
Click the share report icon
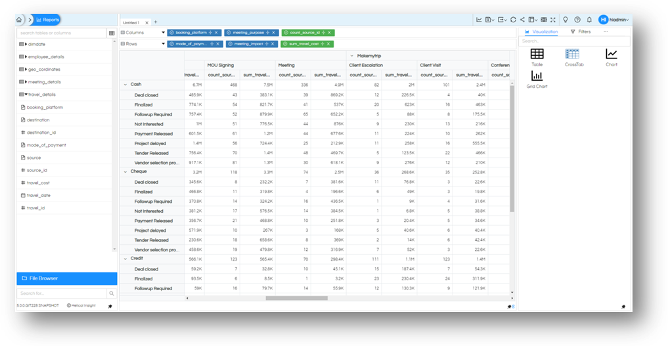[522, 20]
